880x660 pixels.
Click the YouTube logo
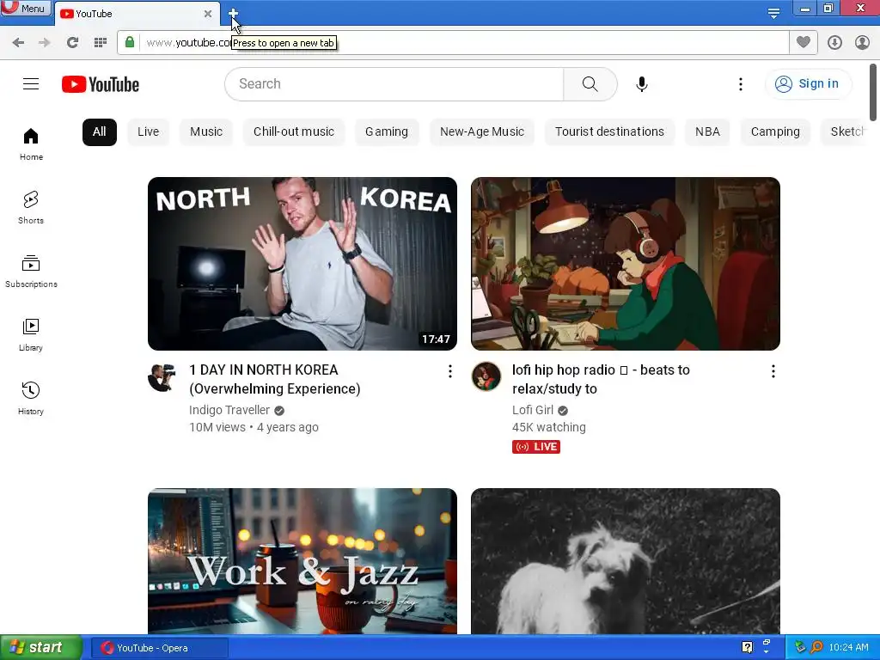tap(101, 84)
